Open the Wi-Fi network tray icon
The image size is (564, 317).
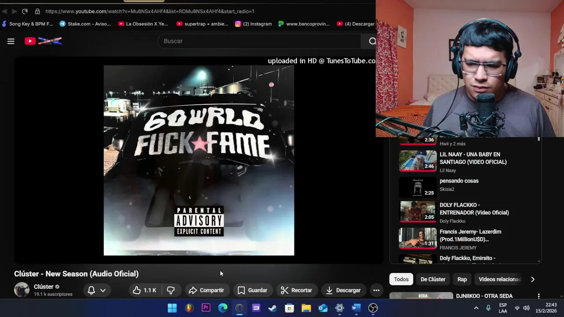tap(517, 308)
